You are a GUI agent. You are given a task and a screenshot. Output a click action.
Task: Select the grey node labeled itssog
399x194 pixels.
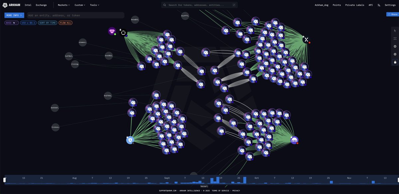[75, 64]
